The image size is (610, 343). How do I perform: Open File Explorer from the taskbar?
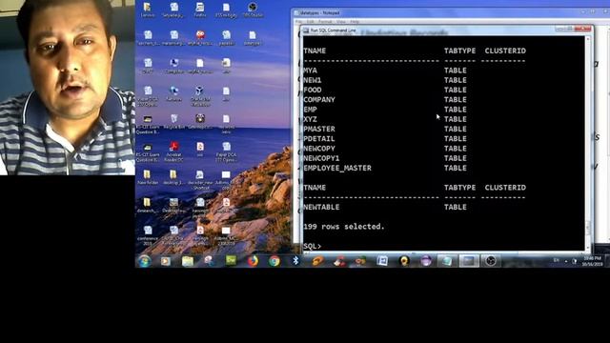tap(188, 261)
